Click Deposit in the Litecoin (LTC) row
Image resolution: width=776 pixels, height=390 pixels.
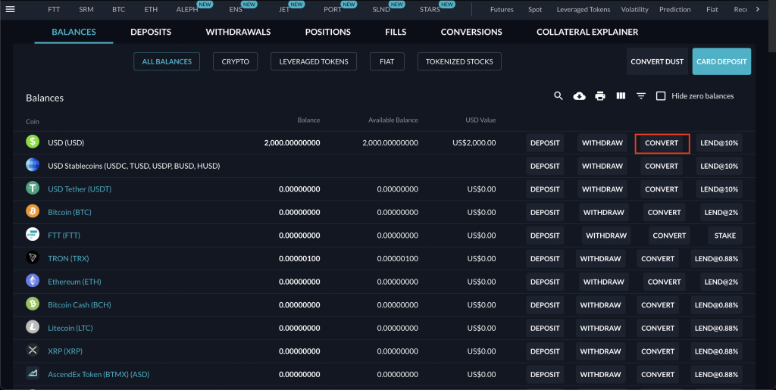coord(545,328)
